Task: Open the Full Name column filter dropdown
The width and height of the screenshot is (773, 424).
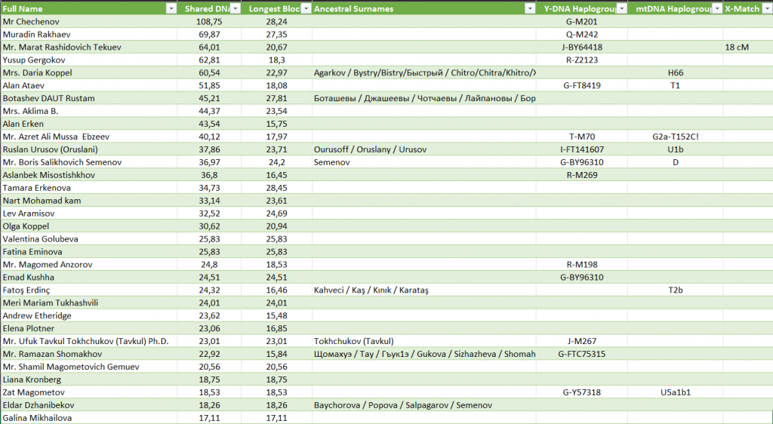Action: tap(171, 8)
